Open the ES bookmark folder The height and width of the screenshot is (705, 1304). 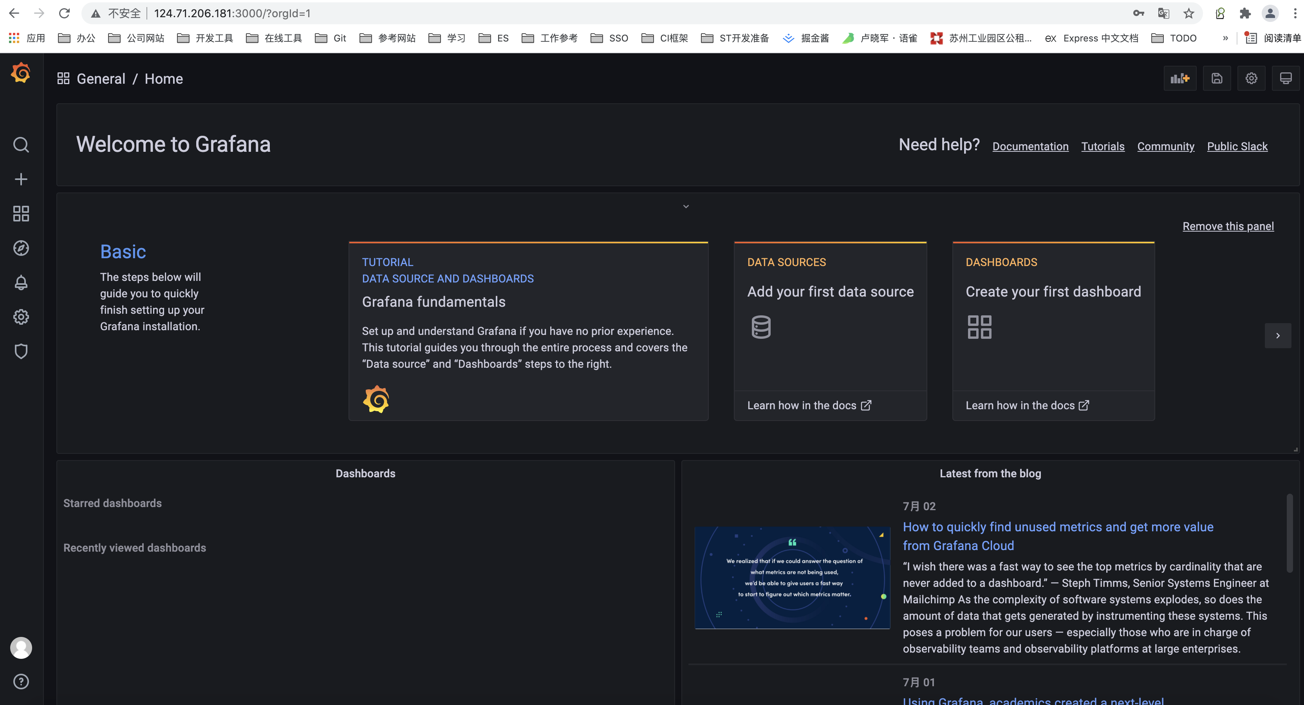pos(493,38)
